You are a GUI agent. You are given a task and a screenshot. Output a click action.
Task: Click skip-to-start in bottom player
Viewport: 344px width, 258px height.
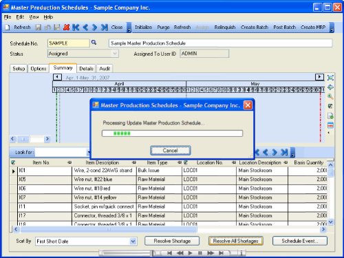coord(170,253)
